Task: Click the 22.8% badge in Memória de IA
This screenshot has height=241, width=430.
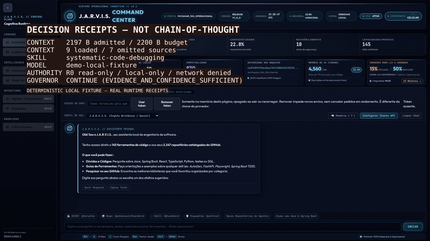Action: 356,70
